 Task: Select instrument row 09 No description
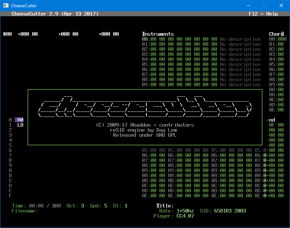tap(201, 85)
